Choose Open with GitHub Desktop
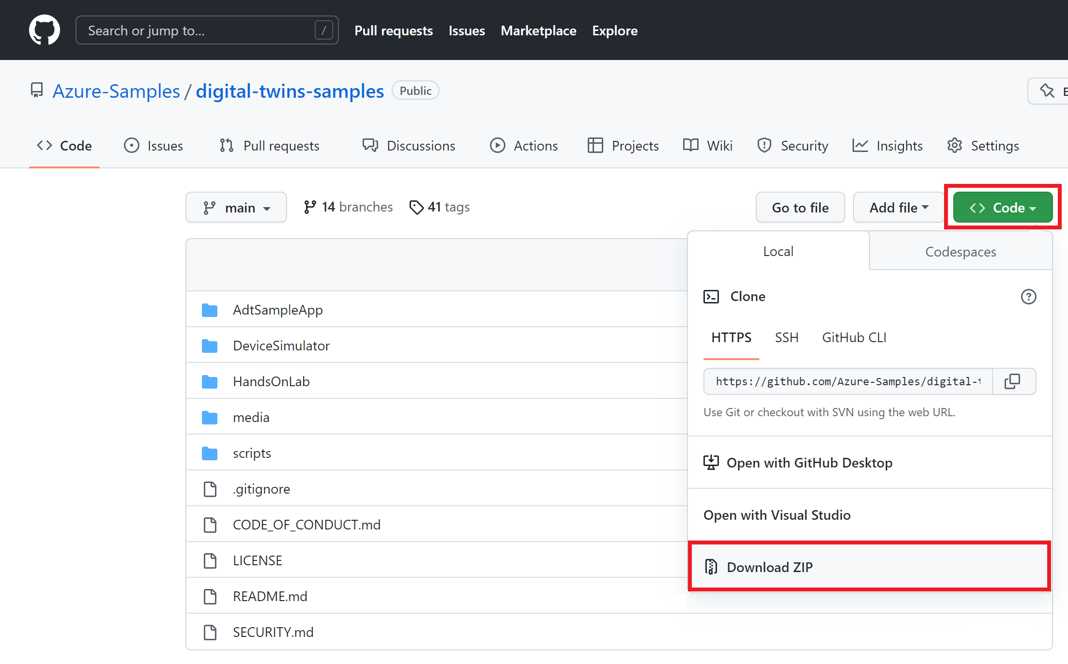Screen dimensions: 1068x664 point(809,463)
